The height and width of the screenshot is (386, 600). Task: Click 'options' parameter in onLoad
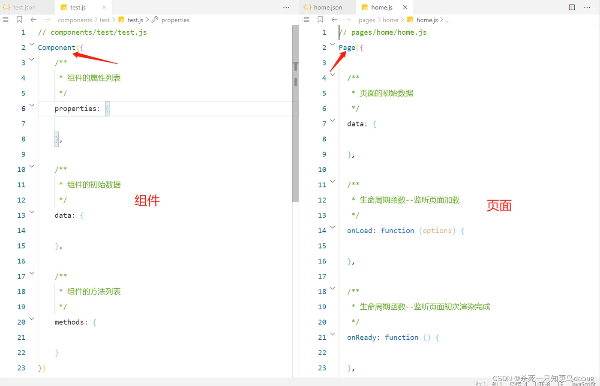coord(437,231)
